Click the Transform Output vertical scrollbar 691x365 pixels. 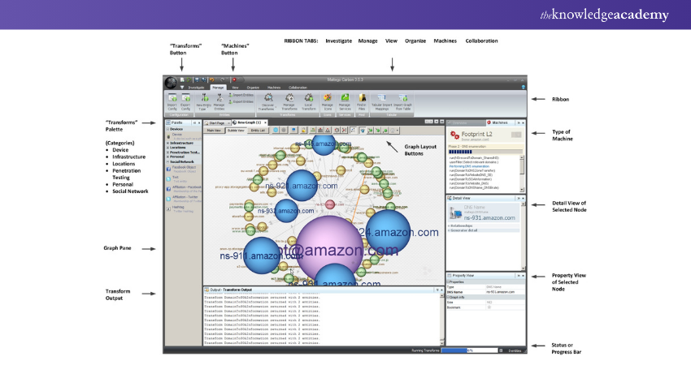(442, 319)
